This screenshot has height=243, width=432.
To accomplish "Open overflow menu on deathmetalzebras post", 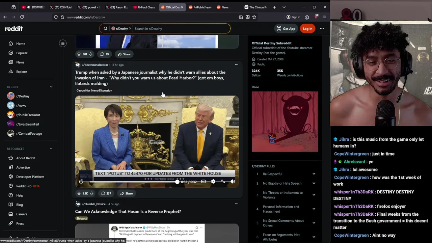I will point(237,64).
